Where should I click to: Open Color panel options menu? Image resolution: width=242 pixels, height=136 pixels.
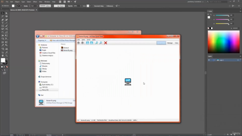(240, 11)
